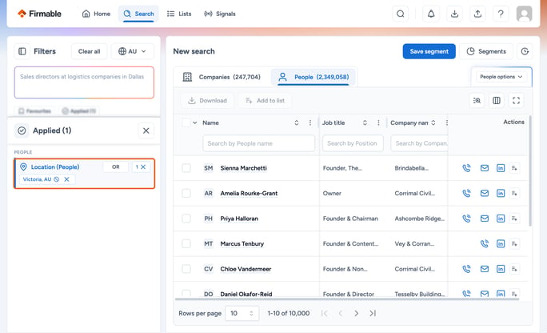Open Job title column options menu
The width and height of the screenshot is (547, 333).
point(378,122)
